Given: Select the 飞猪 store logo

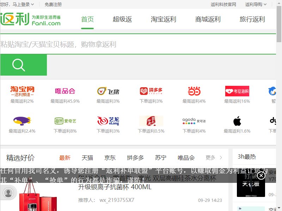Looking at the screenshot, I should click(108, 91).
